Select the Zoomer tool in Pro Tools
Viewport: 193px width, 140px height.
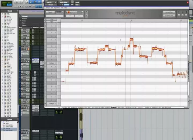(x=26, y=2)
